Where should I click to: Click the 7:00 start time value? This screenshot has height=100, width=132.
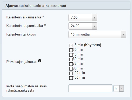pyautogui.click(x=74, y=17)
